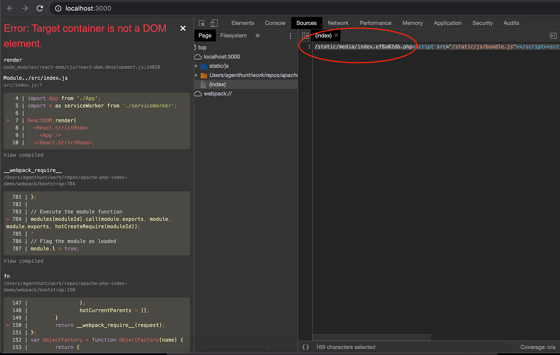
Task: Click the ReactDOM.render( code line
Action: click(x=52, y=120)
